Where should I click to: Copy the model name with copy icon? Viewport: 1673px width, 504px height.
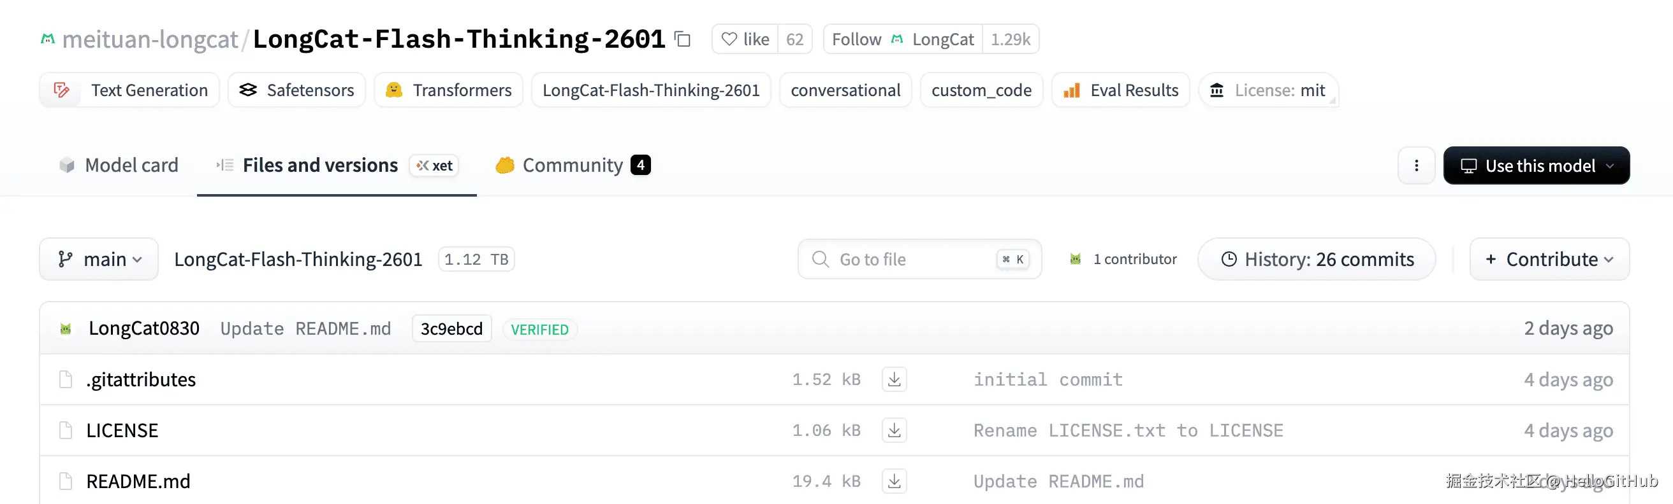click(x=682, y=39)
